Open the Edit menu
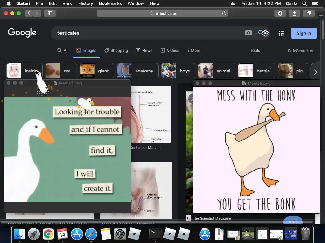 (x=53, y=3)
